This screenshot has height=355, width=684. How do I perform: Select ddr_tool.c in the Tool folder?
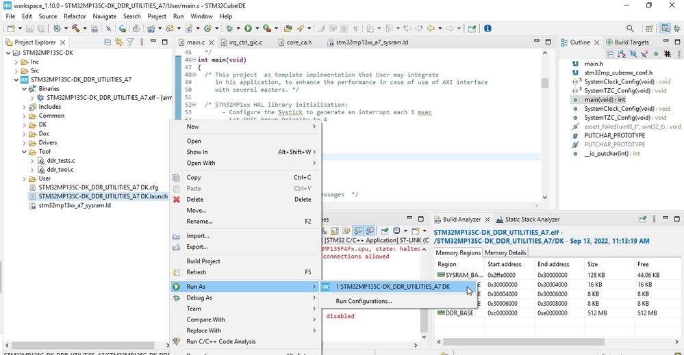click(60, 170)
